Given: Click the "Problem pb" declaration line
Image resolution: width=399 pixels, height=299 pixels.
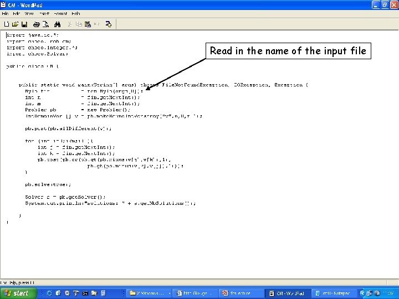Looking at the screenshot, I should [x=78, y=110].
